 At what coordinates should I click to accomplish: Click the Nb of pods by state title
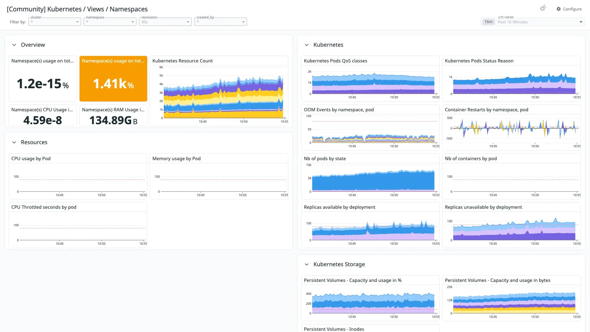click(x=325, y=159)
